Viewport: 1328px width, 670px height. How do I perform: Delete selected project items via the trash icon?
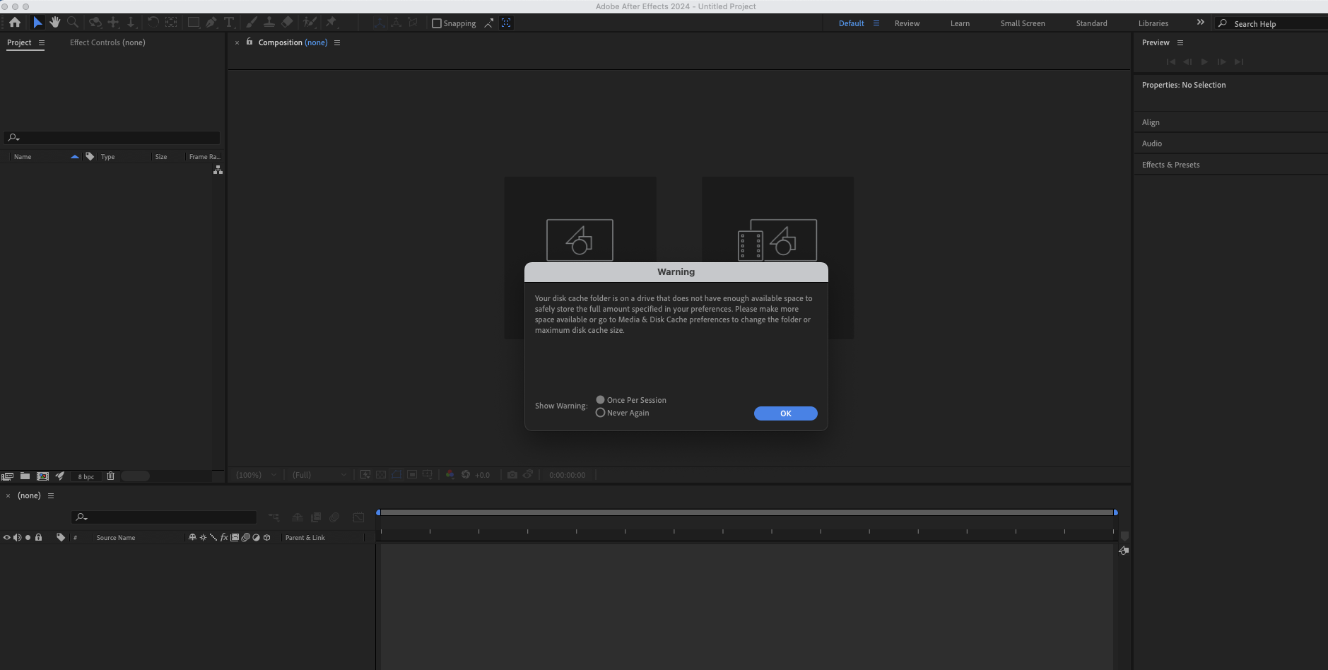[x=111, y=476]
